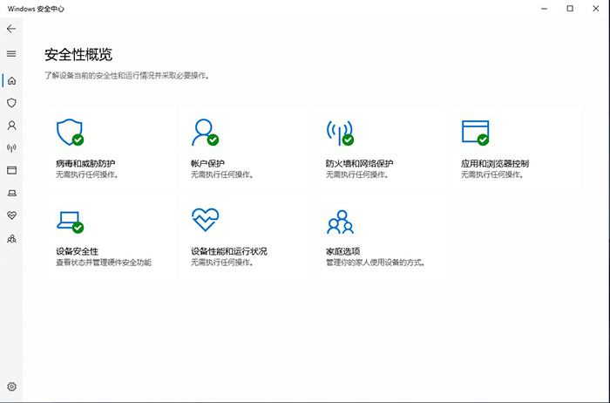The width and height of the screenshot is (610, 403).
Task: Open the 应用和浏览器控制 title link
Action: (x=495, y=163)
